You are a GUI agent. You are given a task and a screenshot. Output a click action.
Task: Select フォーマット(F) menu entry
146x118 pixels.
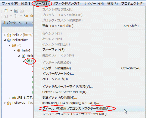pos(53,50)
